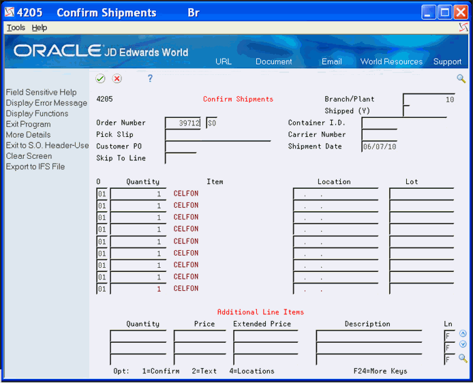The width and height of the screenshot is (473, 383).
Task: Click the green checkmark OK icon
Action: point(100,78)
